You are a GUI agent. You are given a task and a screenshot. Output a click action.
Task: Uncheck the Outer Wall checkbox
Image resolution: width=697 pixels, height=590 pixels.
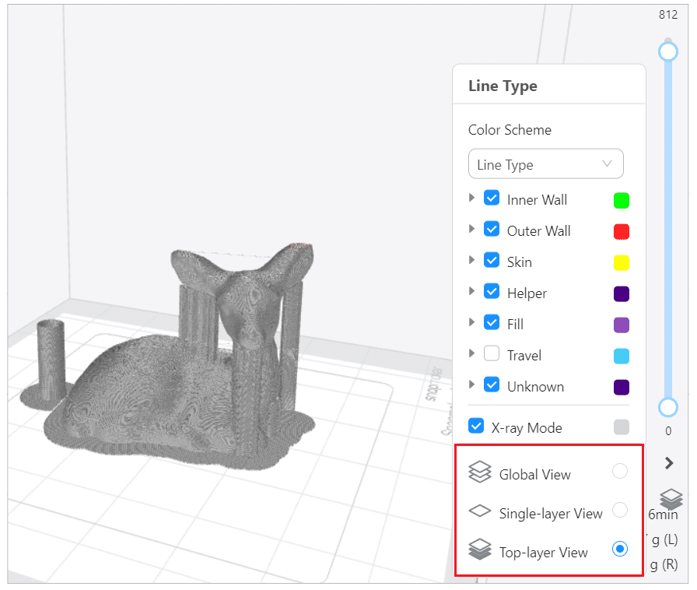pyautogui.click(x=492, y=229)
